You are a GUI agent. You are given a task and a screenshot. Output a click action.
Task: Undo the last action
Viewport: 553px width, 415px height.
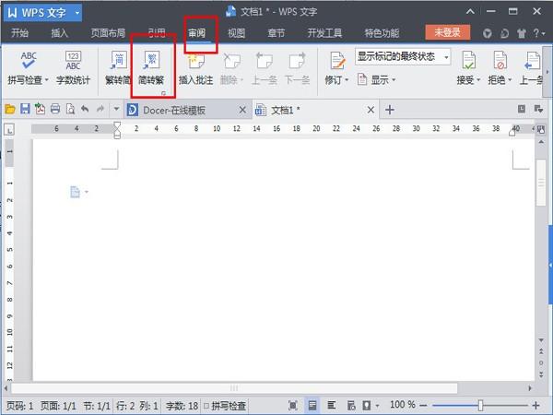click(x=85, y=109)
